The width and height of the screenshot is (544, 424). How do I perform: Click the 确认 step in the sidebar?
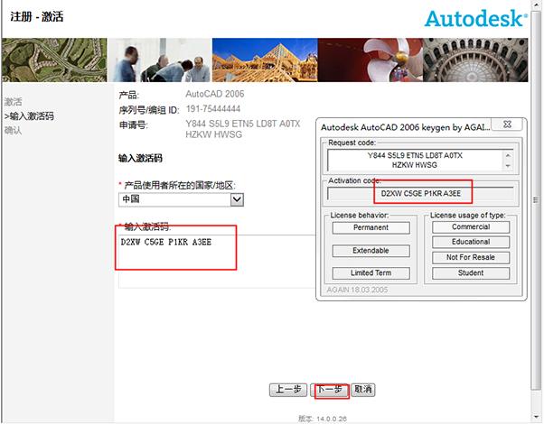(x=14, y=130)
